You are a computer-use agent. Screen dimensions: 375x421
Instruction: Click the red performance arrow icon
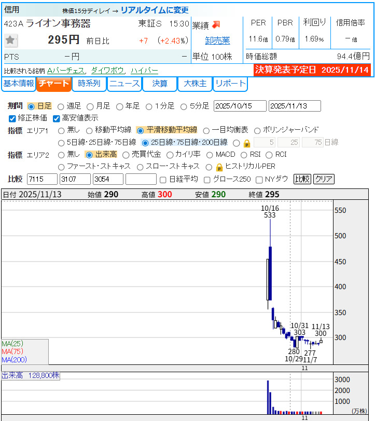click(x=216, y=25)
